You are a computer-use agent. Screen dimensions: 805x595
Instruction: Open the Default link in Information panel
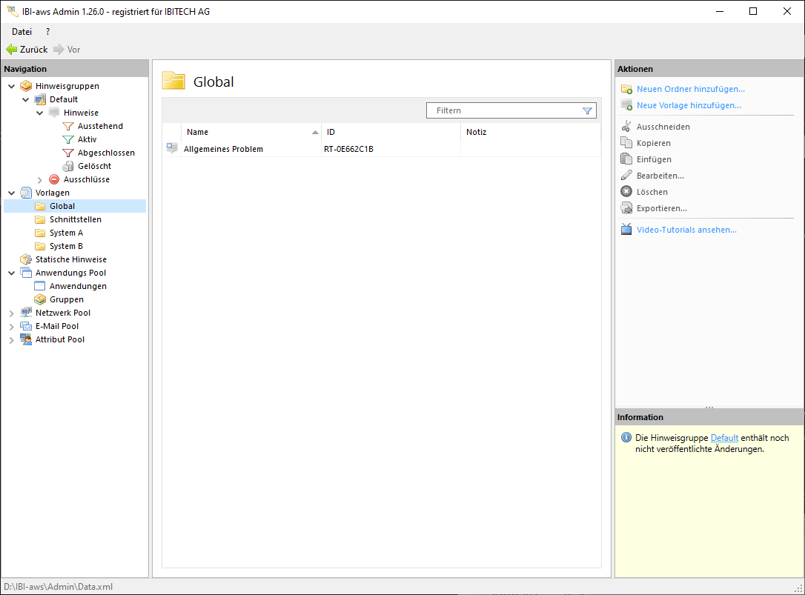(724, 438)
